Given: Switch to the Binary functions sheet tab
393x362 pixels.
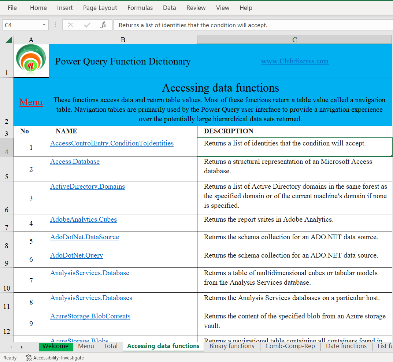Looking at the screenshot, I should [x=232, y=346].
